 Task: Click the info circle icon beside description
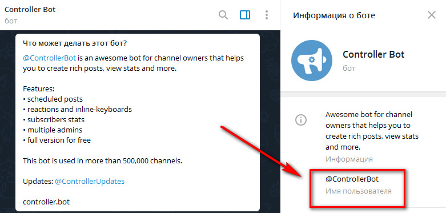[x=300, y=120]
